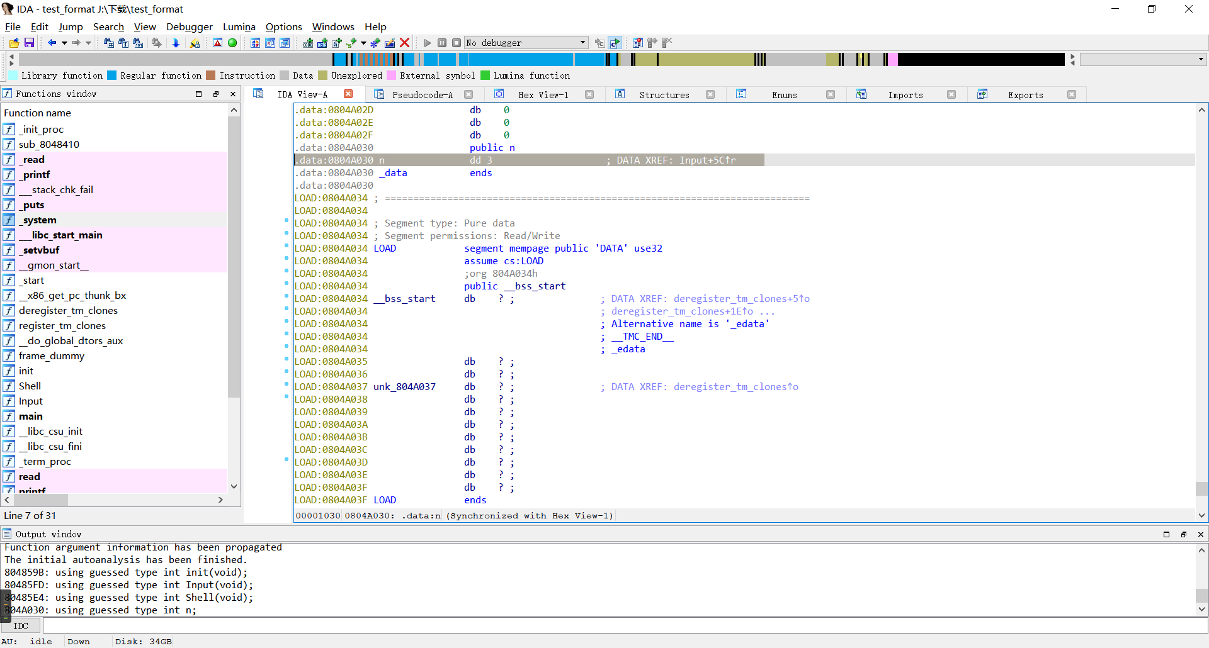
Task: Click the Jump back arrow icon
Action: [52, 43]
